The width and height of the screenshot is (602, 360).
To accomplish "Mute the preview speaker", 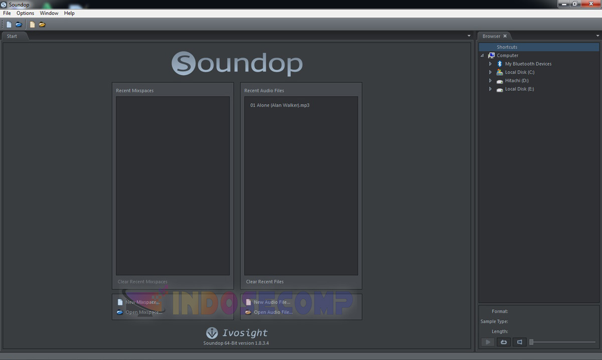I will [519, 342].
